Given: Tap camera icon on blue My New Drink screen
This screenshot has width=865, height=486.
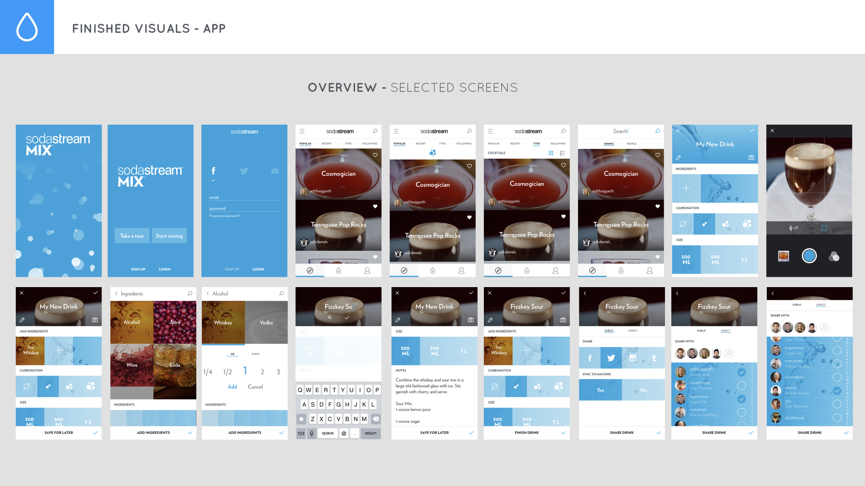Looking at the screenshot, I should point(751,157).
